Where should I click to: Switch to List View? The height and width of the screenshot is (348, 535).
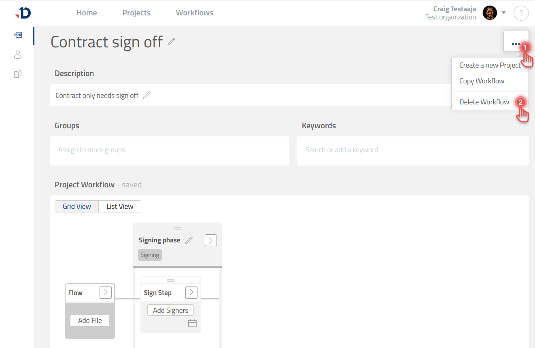coord(120,206)
